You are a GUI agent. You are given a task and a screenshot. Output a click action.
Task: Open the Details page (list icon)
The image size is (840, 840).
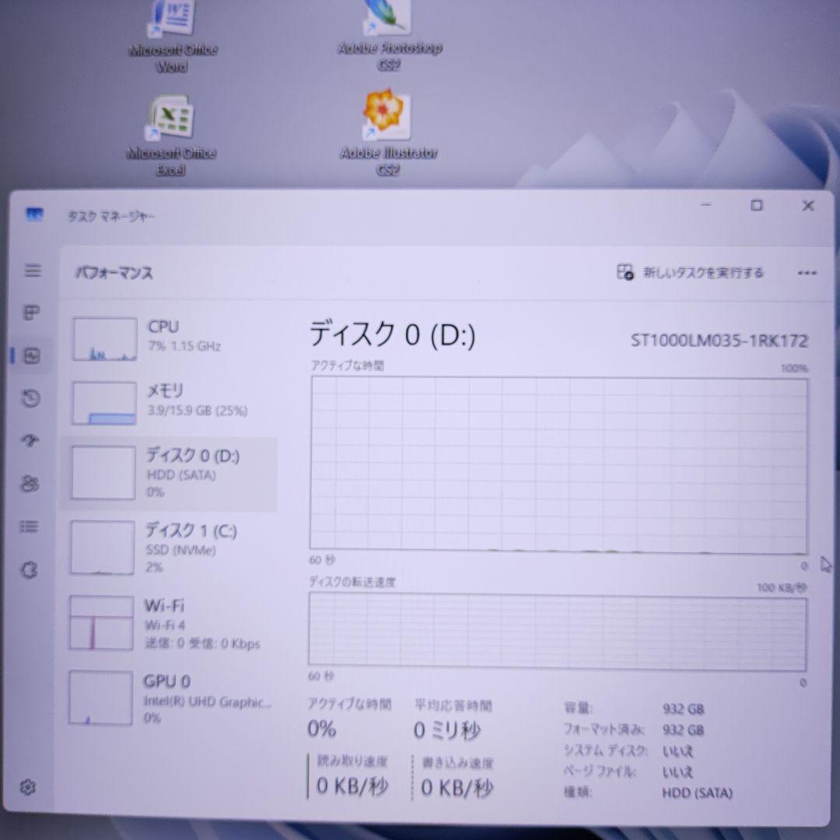pos(30,527)
